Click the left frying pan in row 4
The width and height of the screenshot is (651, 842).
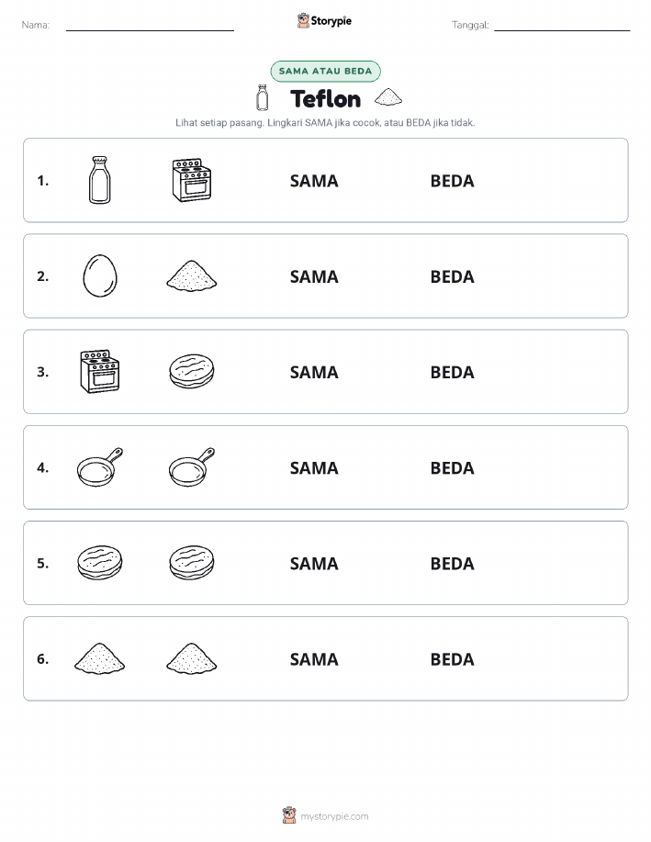coord(100,467)
